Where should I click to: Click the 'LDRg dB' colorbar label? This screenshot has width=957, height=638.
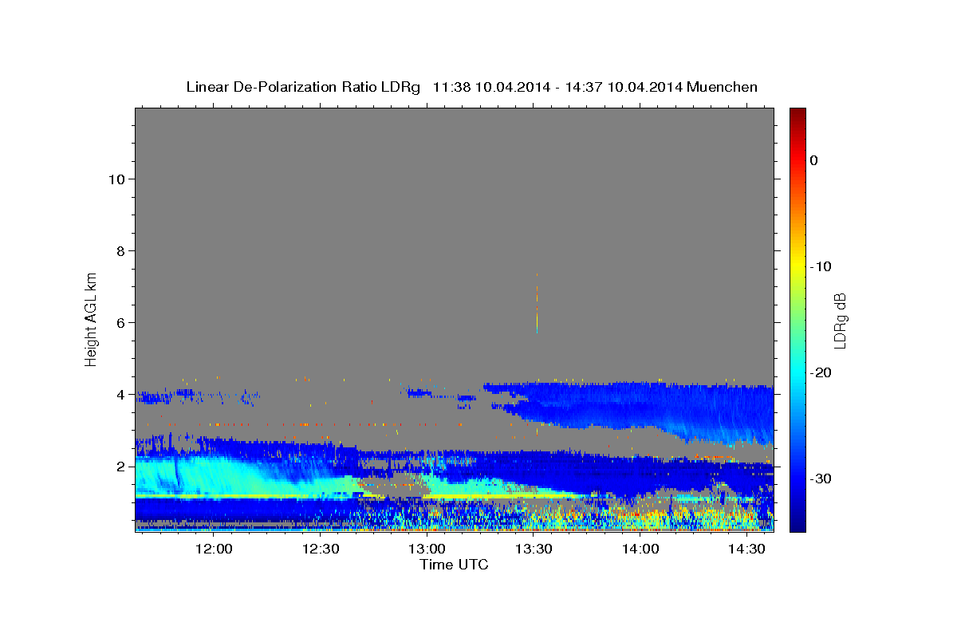840,320
